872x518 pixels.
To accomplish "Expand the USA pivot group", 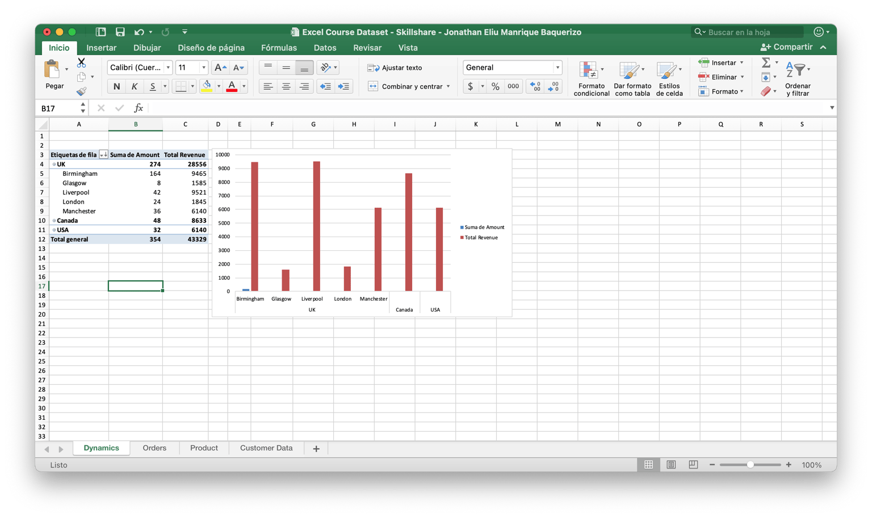I will [54, 230].
